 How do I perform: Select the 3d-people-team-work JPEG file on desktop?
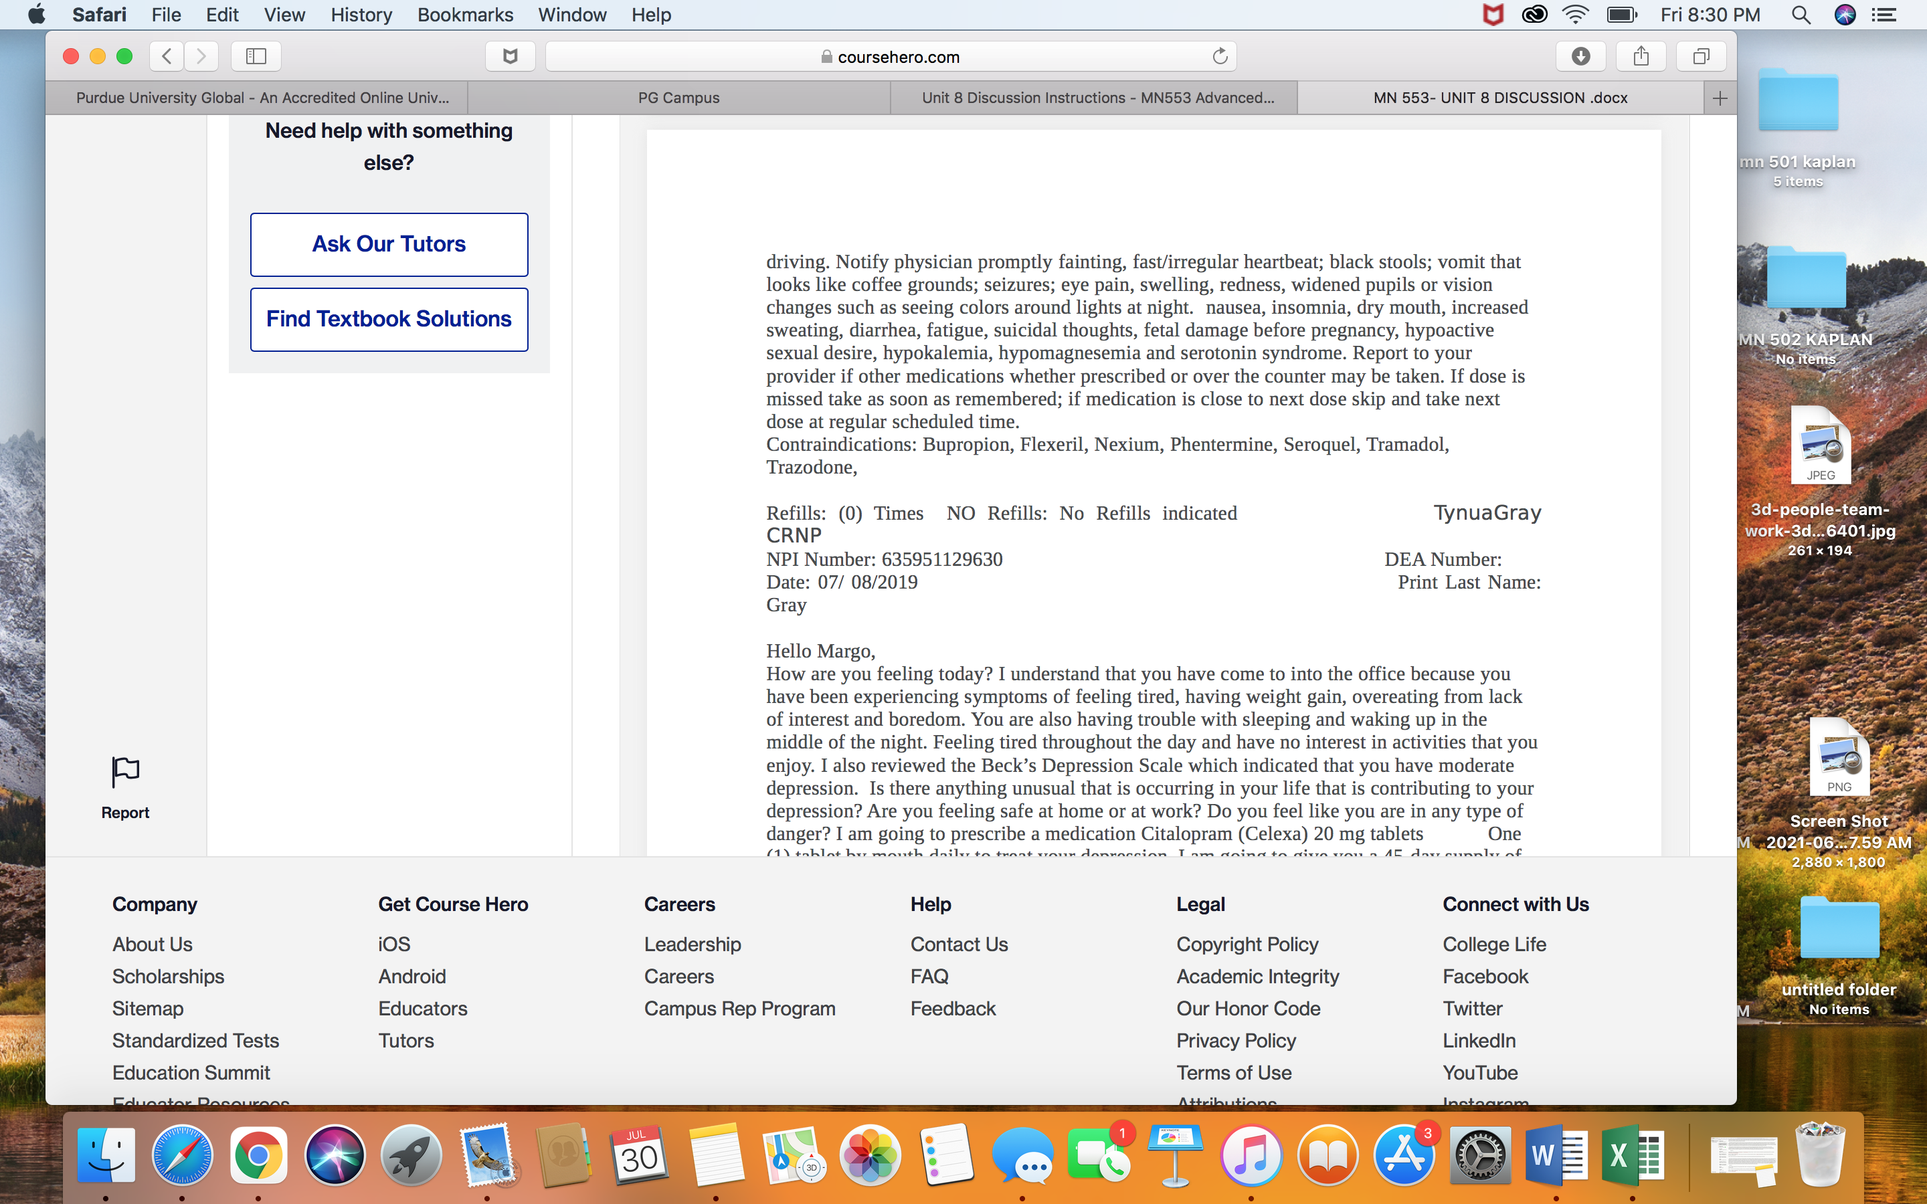pos(1819,481)
